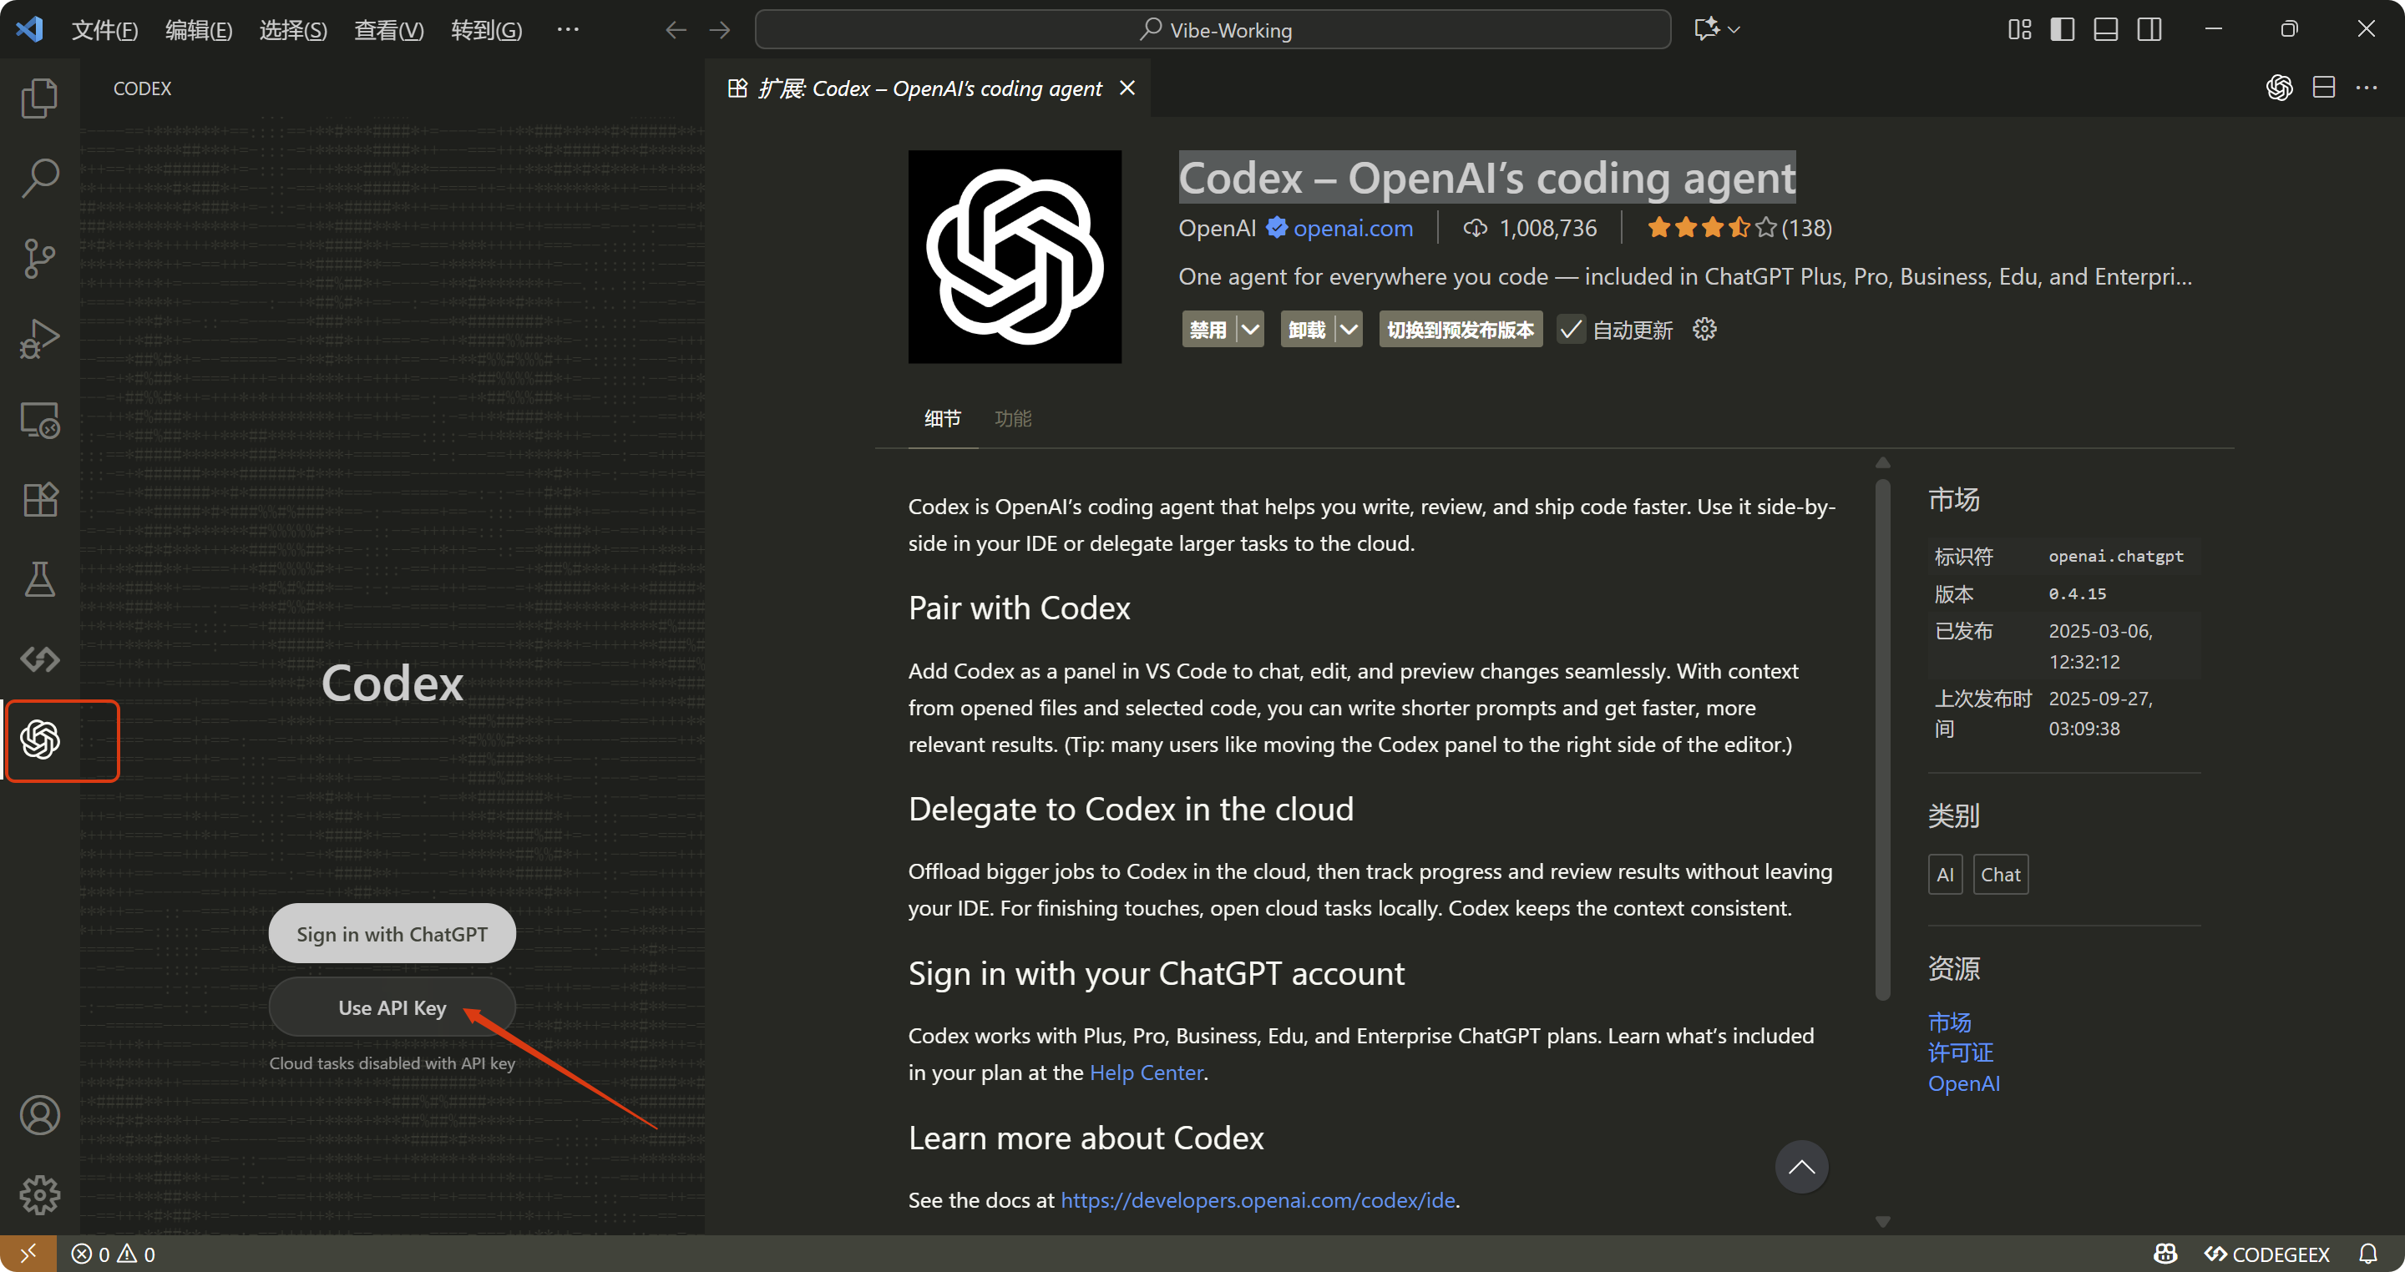
Task: Click the scroll-to-top round arrow button
Action: 1801,1167
